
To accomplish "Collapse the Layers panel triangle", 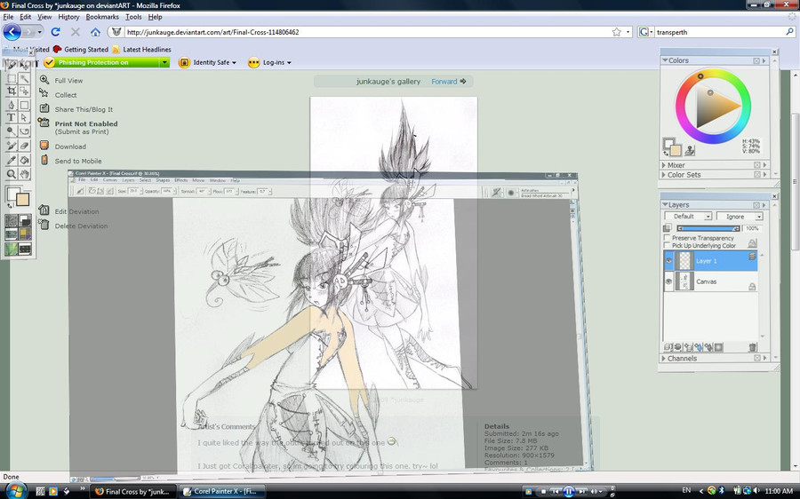I will (x=665, y=204).
